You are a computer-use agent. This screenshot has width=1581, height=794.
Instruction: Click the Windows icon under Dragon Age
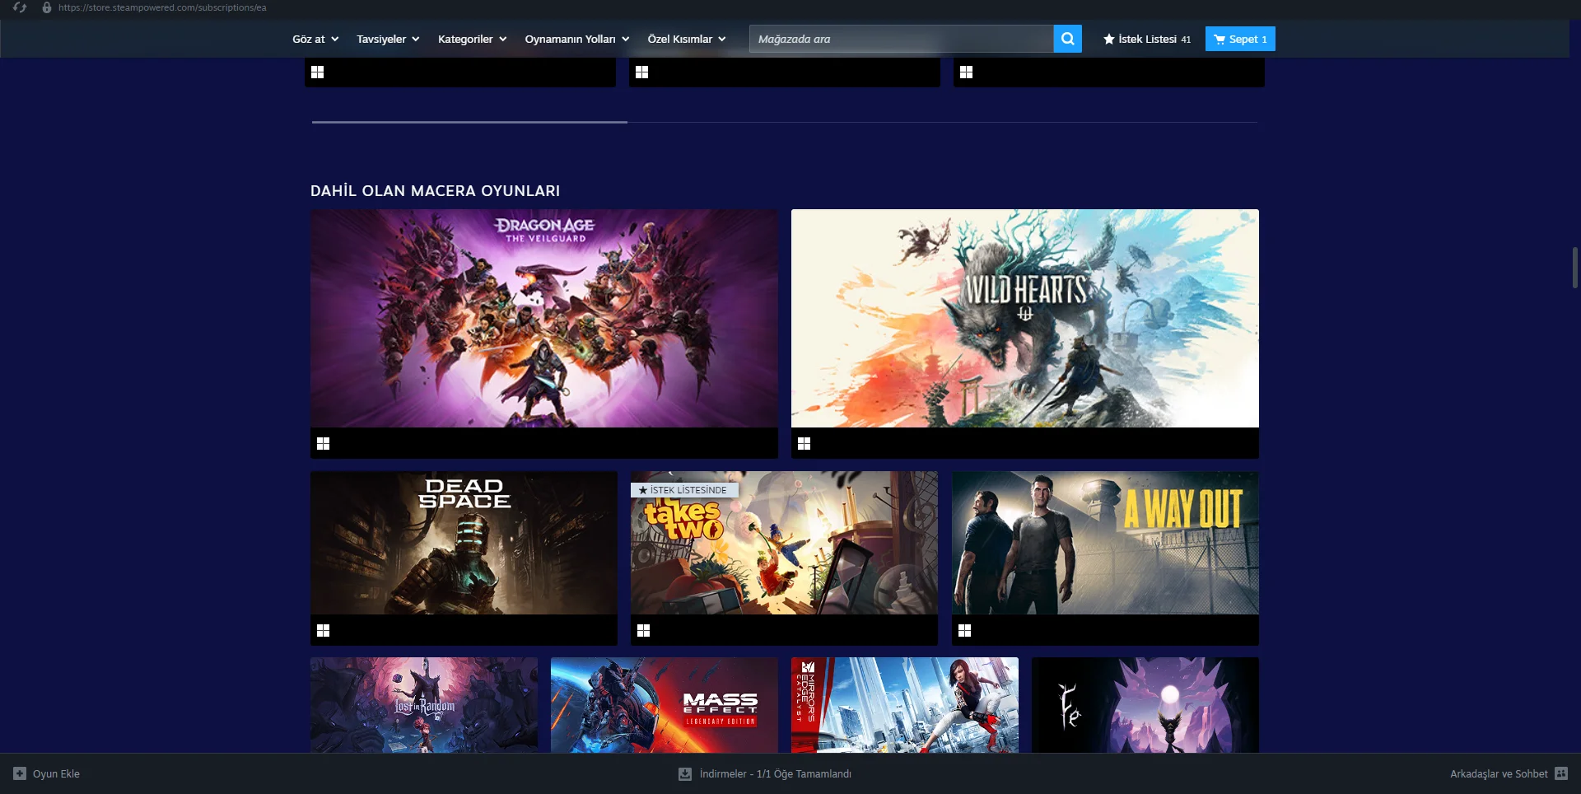coord(324,443)
